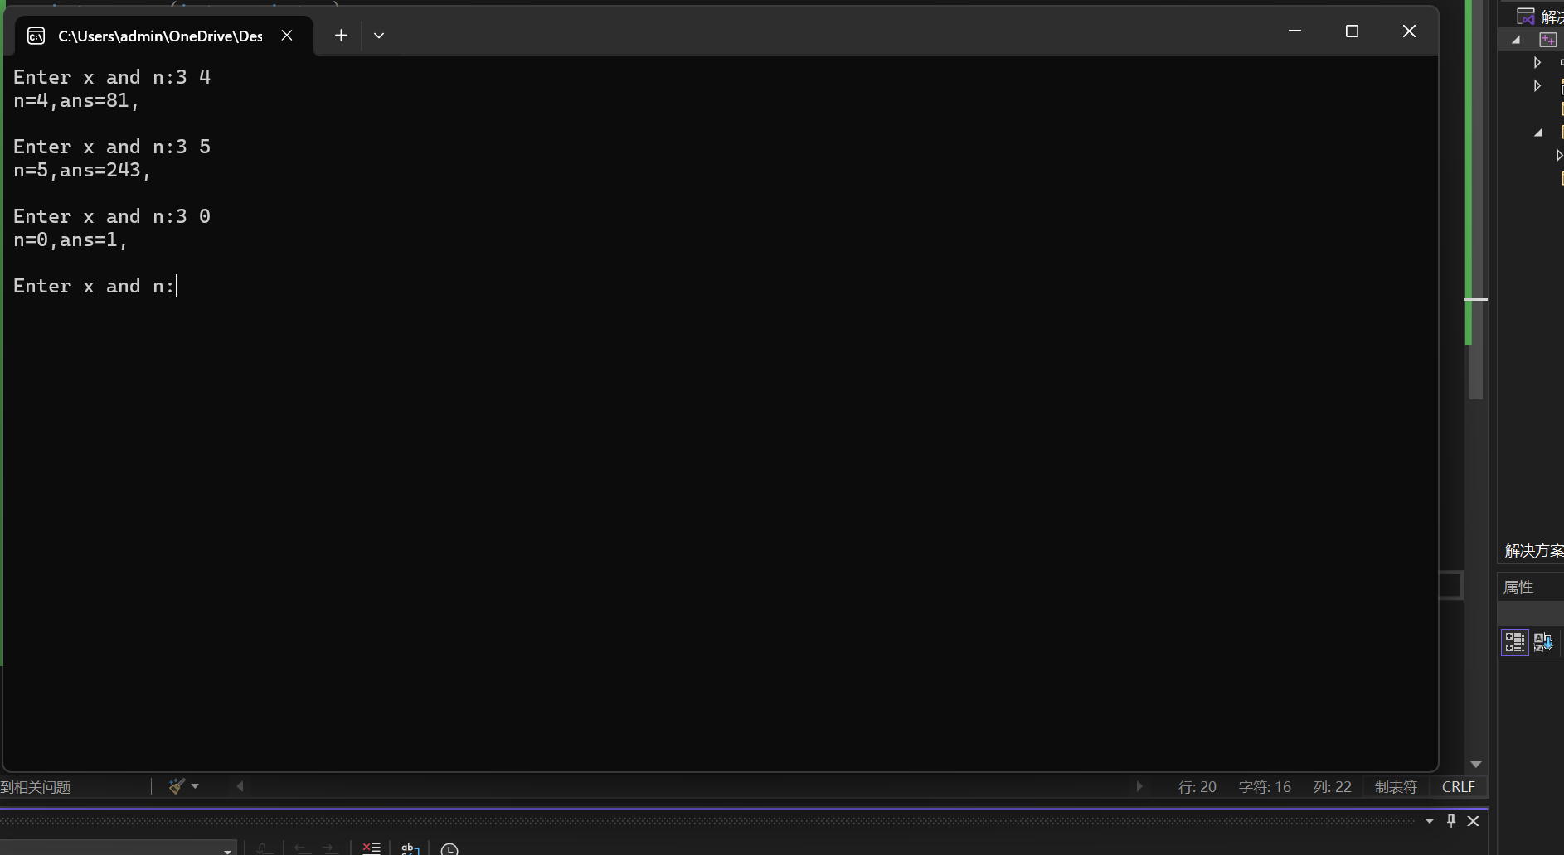
Task: Click the line 'Enter x and n:3 5'
Action: (x=112, y=147)
